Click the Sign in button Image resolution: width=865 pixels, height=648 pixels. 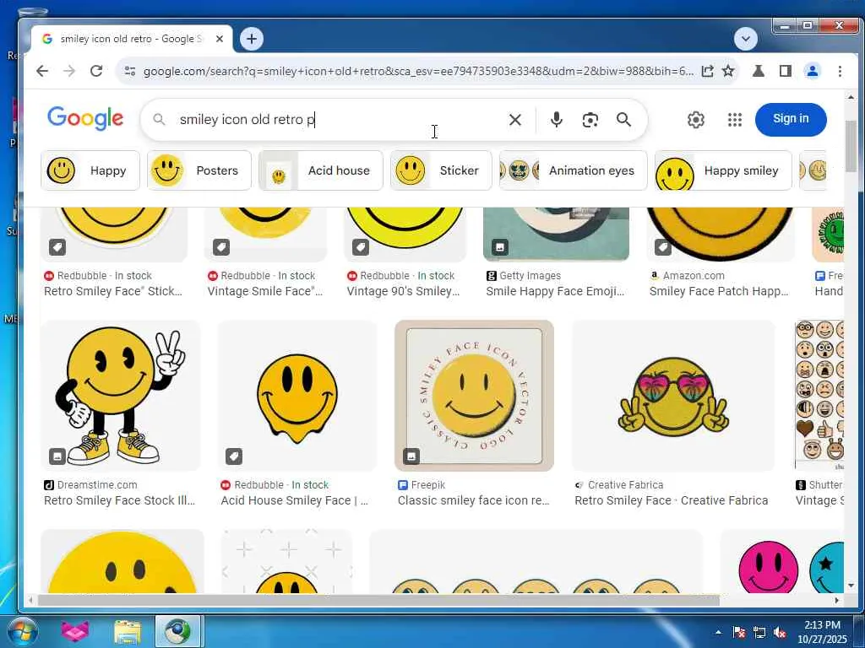[791, 119]
